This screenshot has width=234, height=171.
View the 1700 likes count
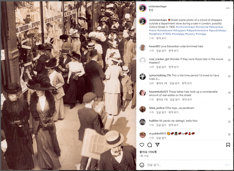click(x=148, y=152)
